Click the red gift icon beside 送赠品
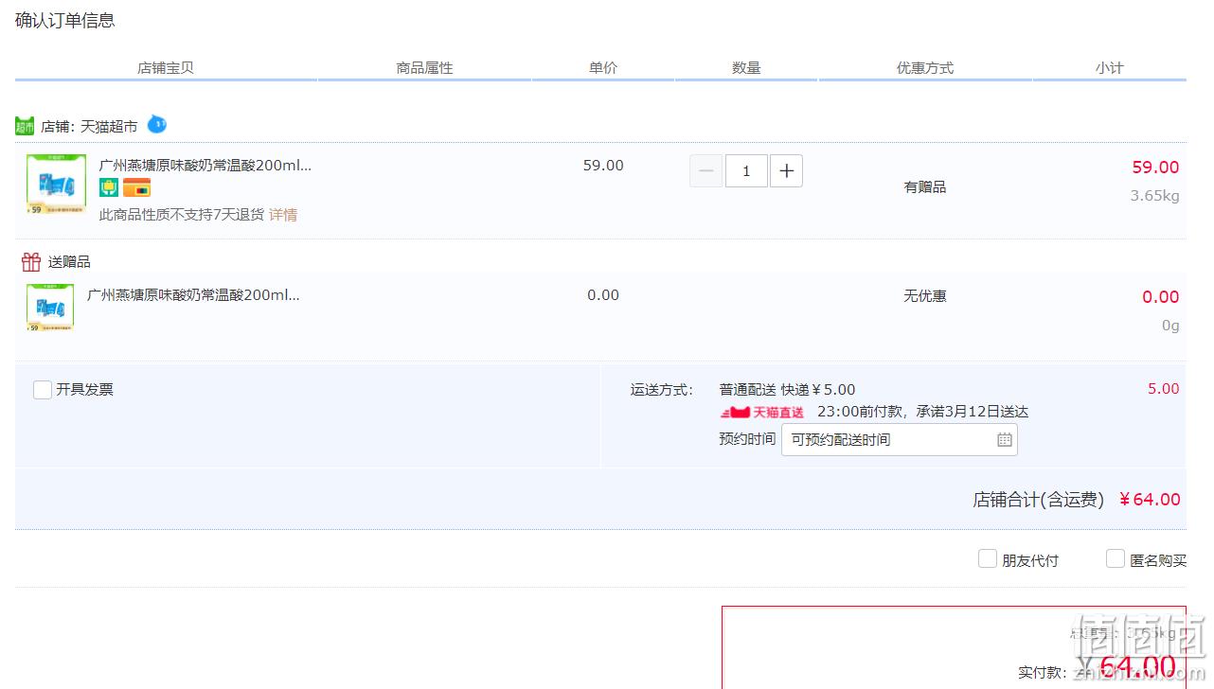Screen dimensions: 1214x689 pyautogui.click(x=31, y=261)
